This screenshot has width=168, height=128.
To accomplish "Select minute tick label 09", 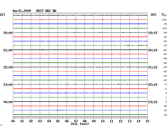I will click(x=94, y=121).
